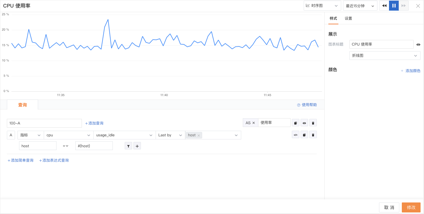Hide the 100-A expression query result
The width and height of the screenshot is (424, 214).
(304, 123)
